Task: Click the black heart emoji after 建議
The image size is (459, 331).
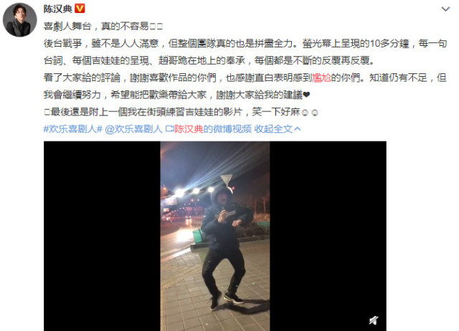Action: (306, 95)
